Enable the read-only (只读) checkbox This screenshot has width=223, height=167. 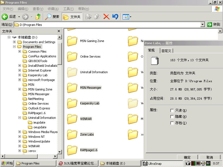tap(172, 110)
